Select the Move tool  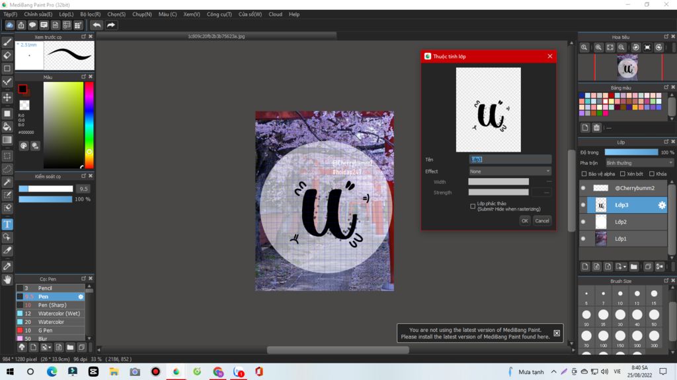[x=7, y=98]
